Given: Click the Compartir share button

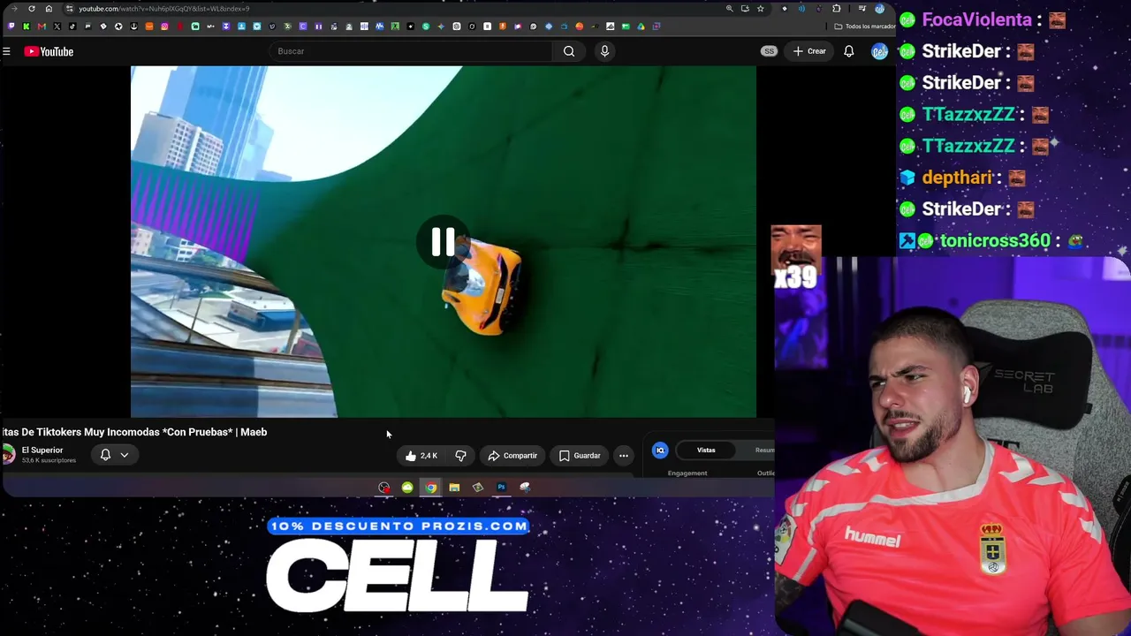Looking at the screenshot, I should [x=512, y=456].
